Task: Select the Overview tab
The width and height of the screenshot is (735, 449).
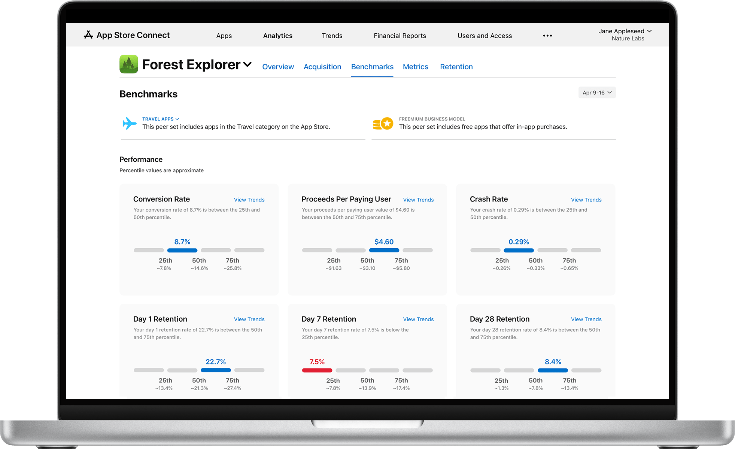Action: point(278,67)
